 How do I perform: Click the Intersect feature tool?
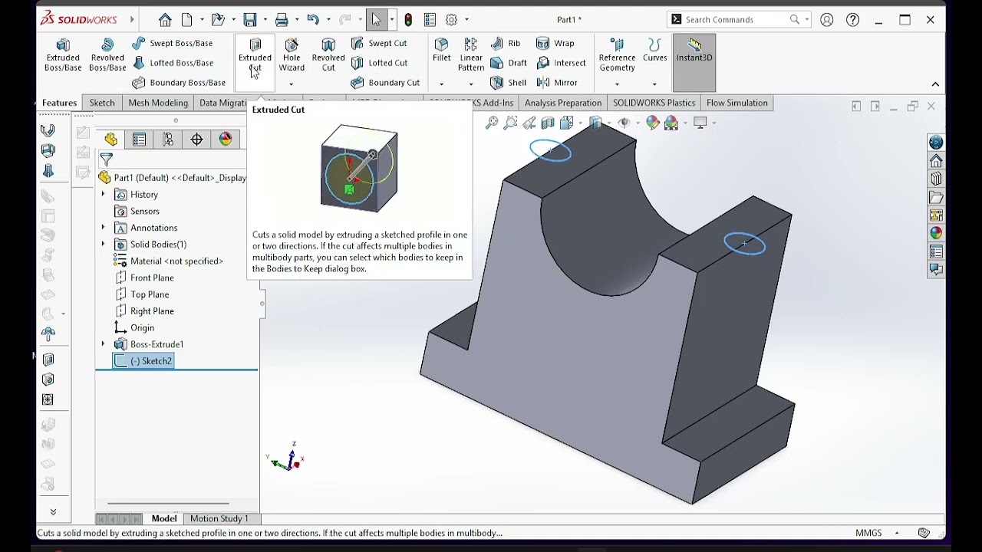coord(561,63)
